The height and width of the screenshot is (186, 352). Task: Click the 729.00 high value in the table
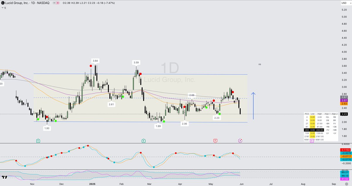pos(319,133)
